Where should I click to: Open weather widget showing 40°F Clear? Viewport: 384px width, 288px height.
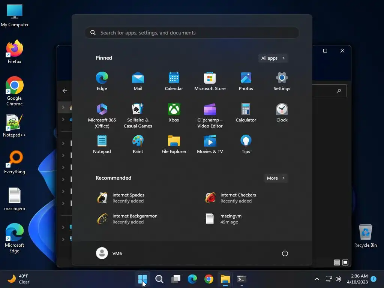[18, 279]
